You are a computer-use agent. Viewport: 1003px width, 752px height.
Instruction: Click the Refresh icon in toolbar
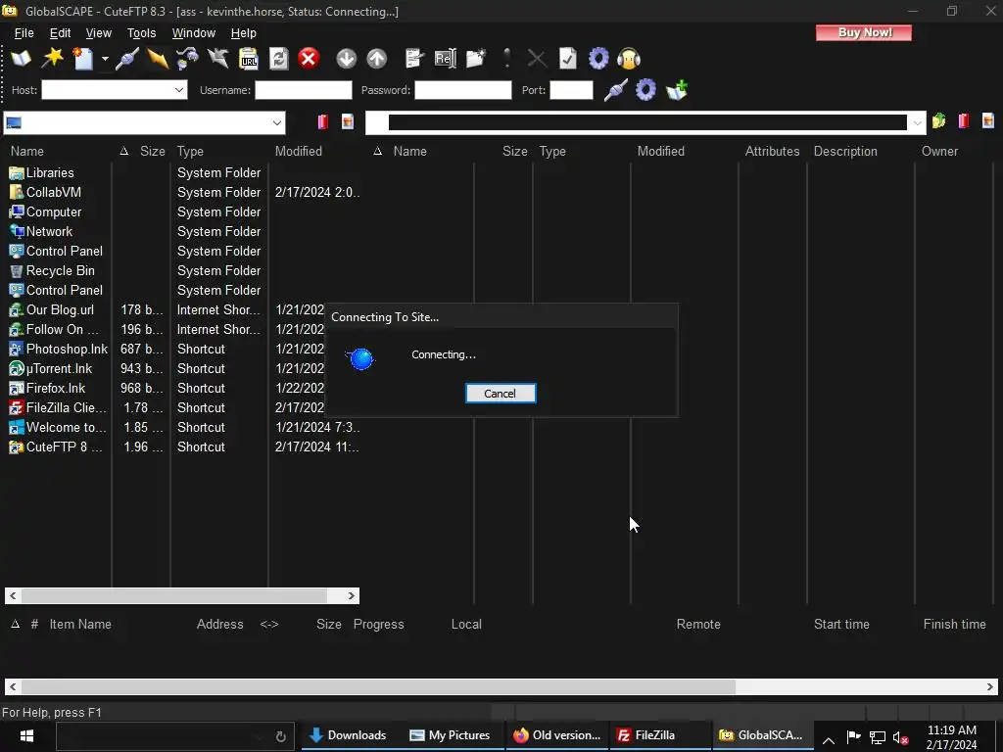[x=279, y=59]
